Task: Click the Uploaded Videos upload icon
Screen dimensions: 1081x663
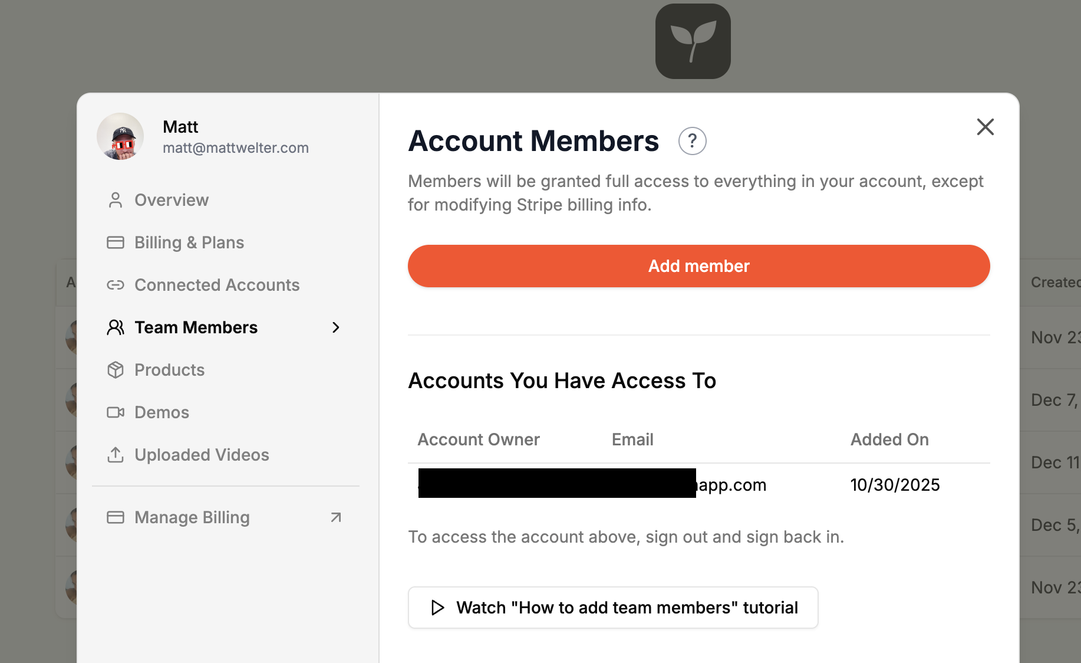Action: 116,455
